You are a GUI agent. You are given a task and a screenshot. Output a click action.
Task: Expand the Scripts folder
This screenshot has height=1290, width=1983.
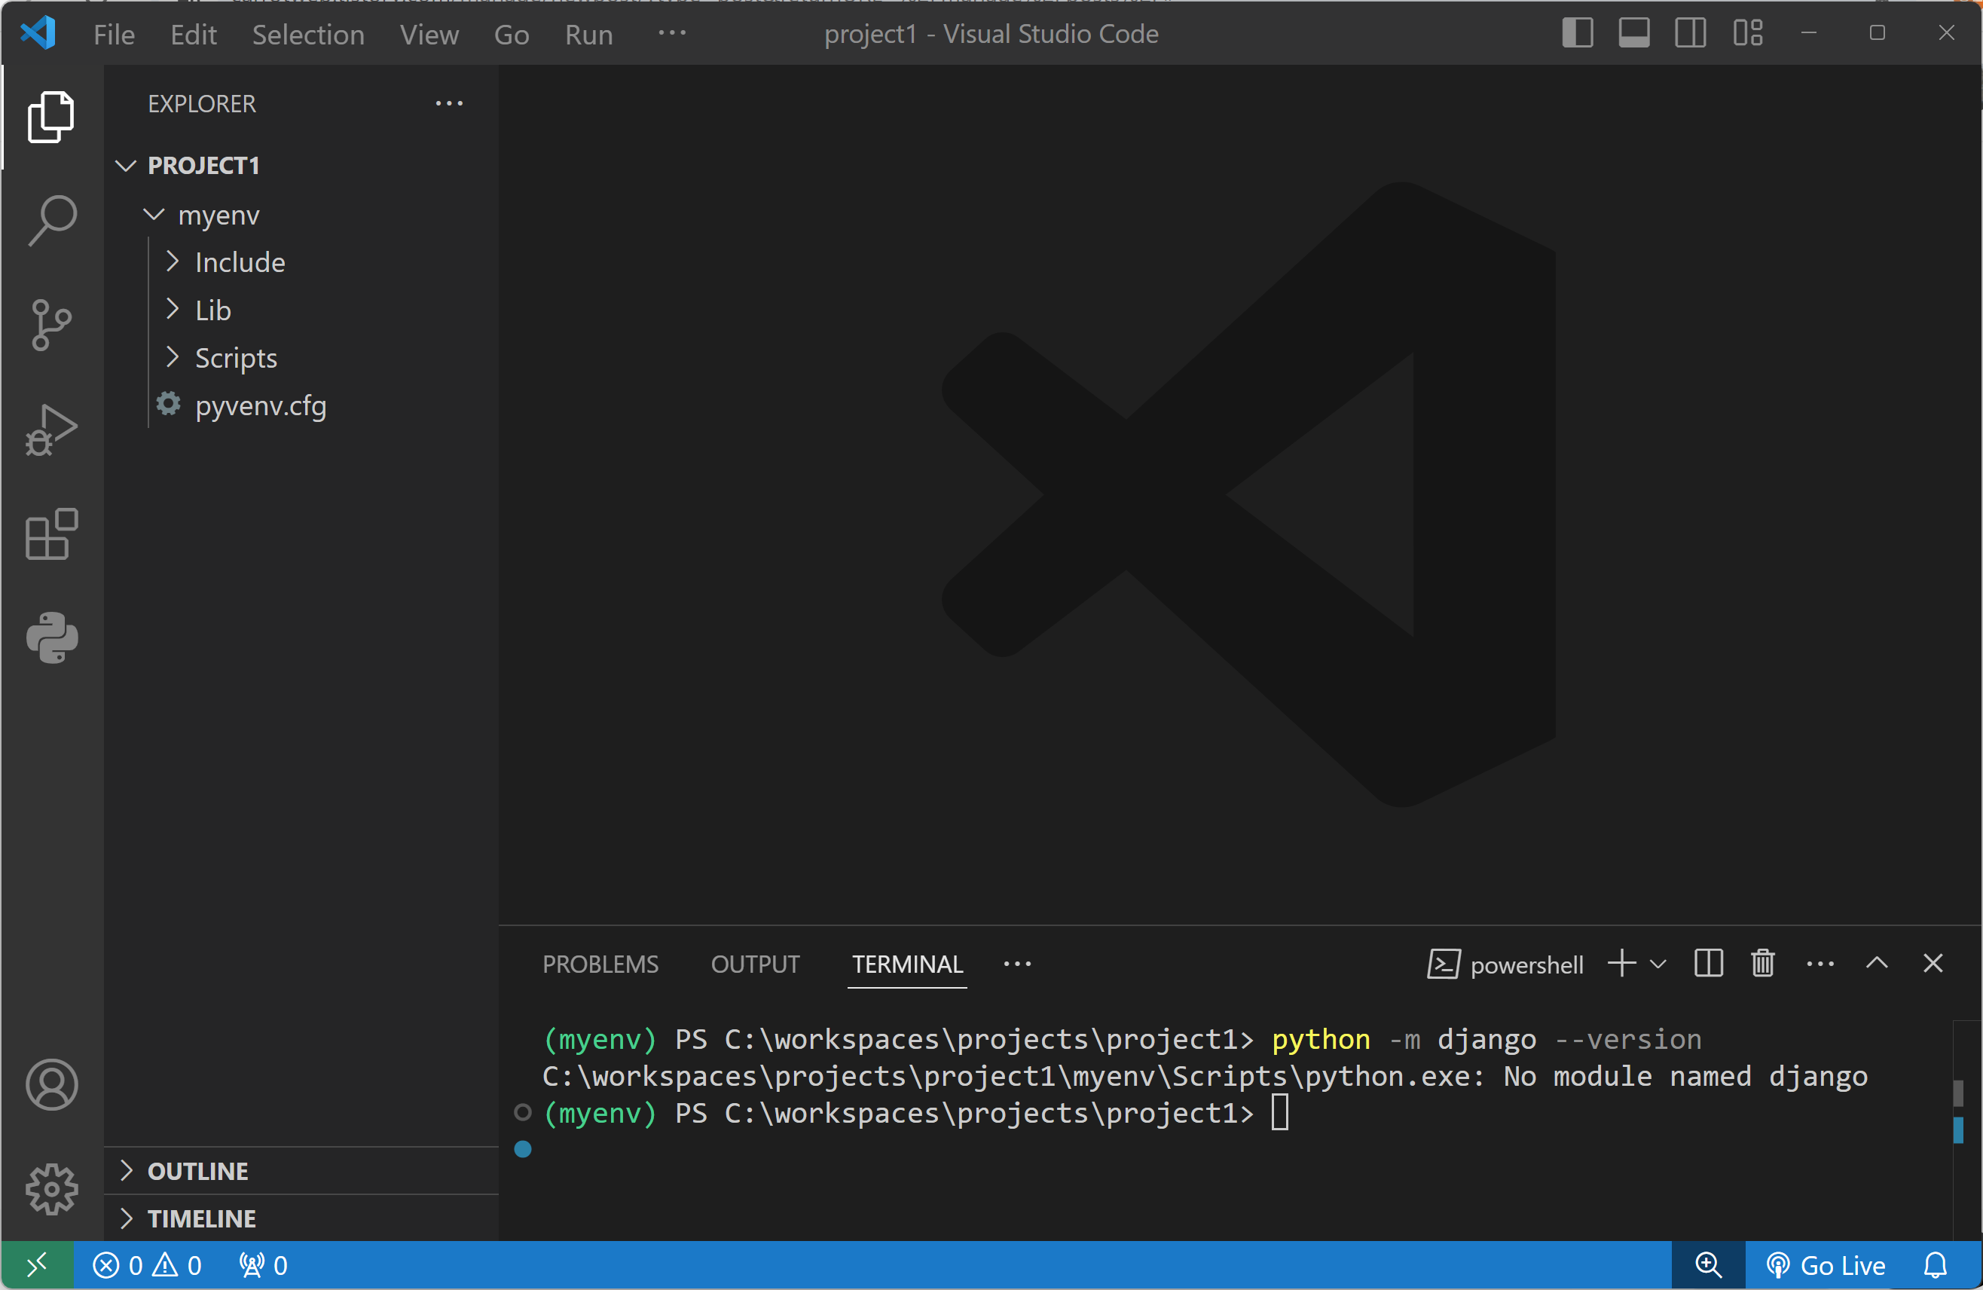point(236,359)
